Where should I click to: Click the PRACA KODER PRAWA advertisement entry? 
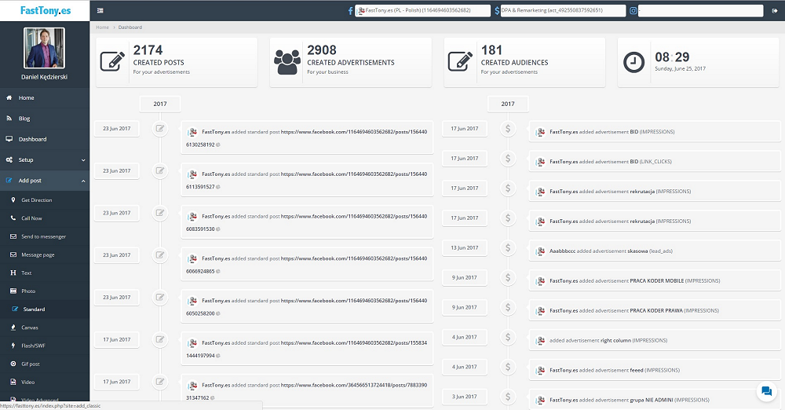pyautogui.click(x=655, y=311)
